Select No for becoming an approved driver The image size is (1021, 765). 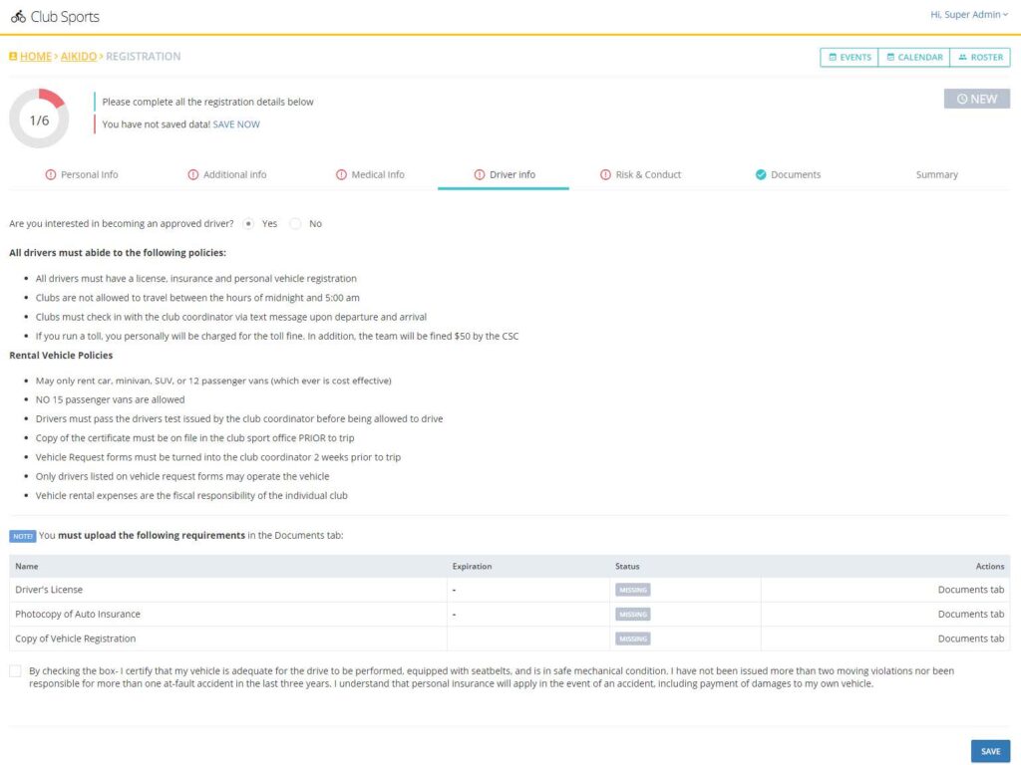point(295,223)
